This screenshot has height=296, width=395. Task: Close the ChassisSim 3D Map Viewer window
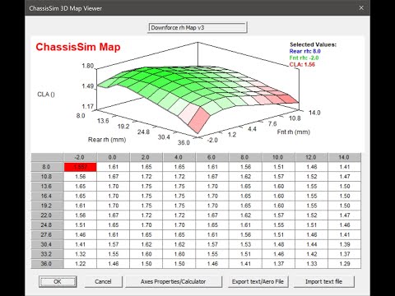[x=361, y=8]
